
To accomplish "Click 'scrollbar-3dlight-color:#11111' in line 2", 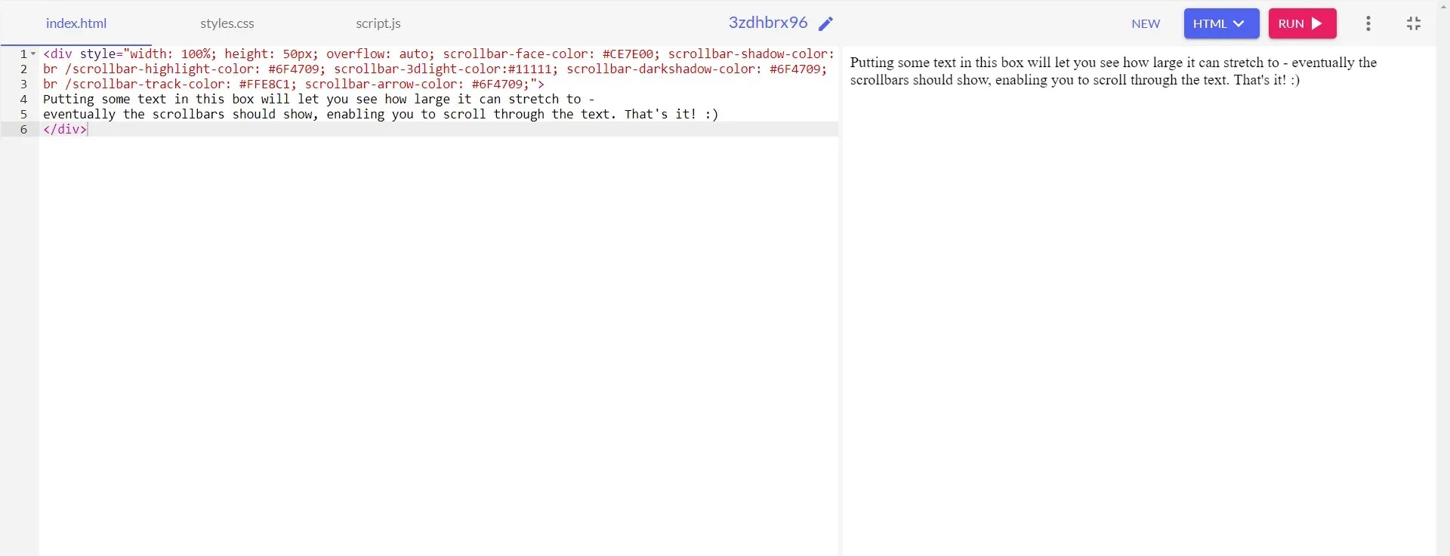I will pyautogui.click(x=443, y=69).
